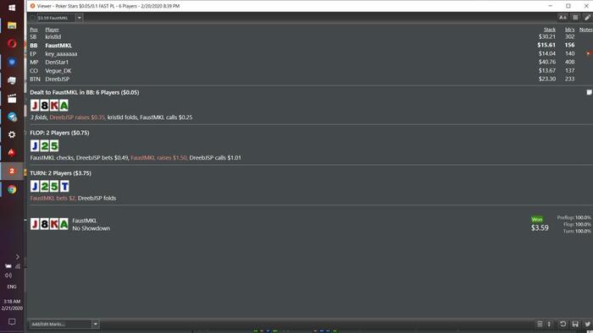
Task: Click the ace card in dealt hole cards
Action: pyautogui.click(x=64, y=105)
